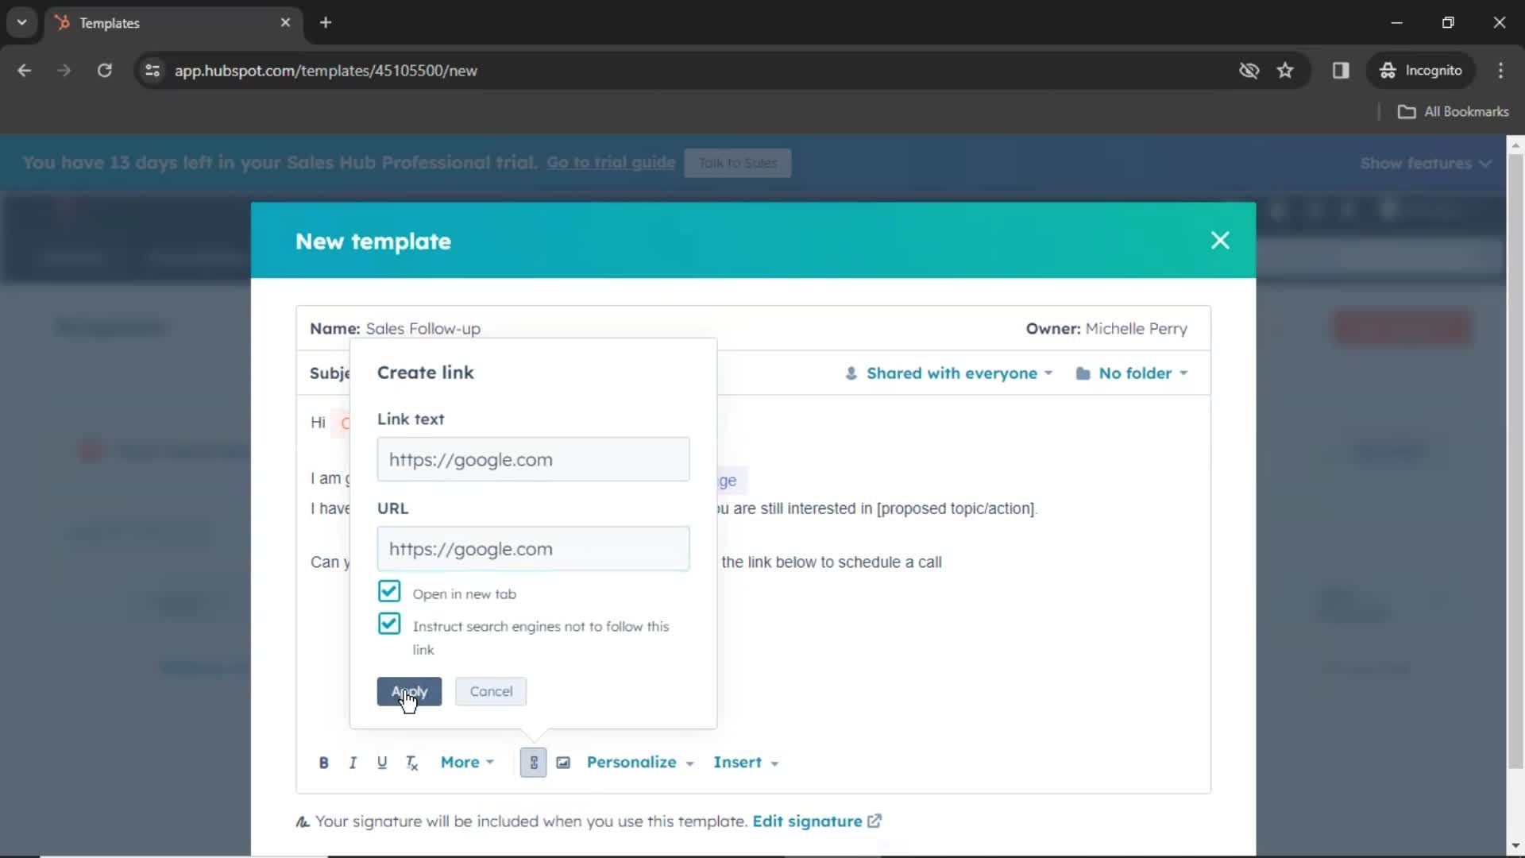
Task: Click the Link text input field
Action: coord(533,459)
